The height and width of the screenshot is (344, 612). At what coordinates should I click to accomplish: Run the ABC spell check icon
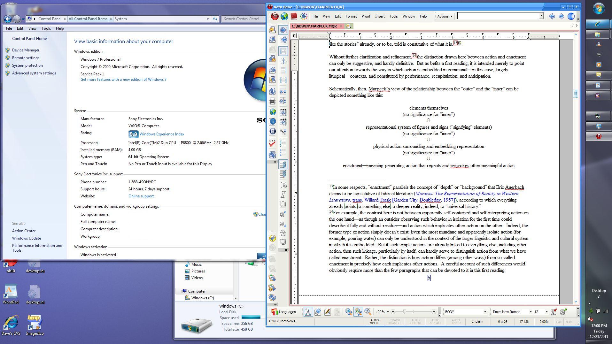pos(272,143)
